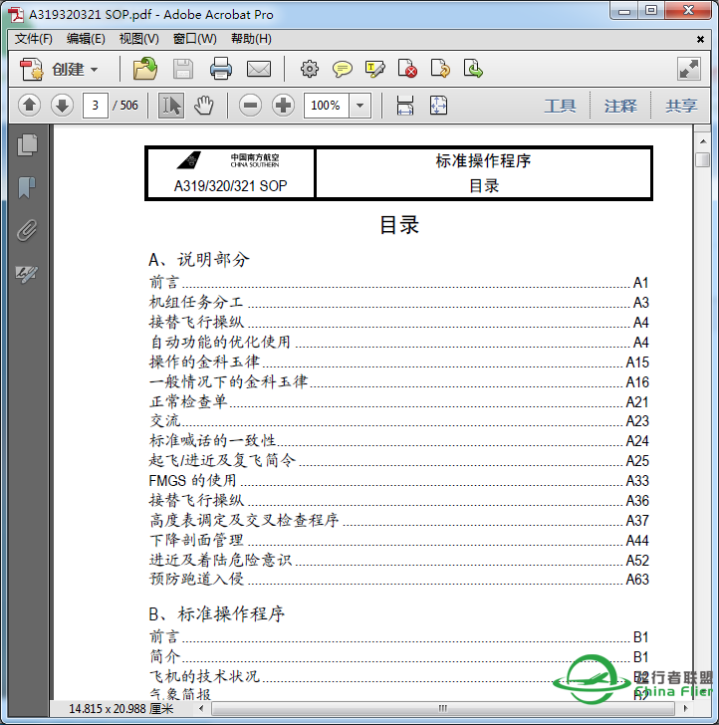Click contents entry 下降剖面管理
Image resolution: width=719 pixels, height=725 pixels.
click(195, 540)
